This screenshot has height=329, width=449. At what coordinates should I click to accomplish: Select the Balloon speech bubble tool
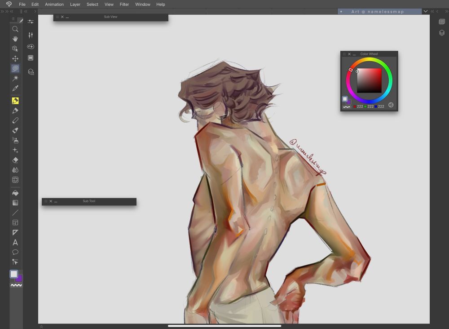[15, 252]
